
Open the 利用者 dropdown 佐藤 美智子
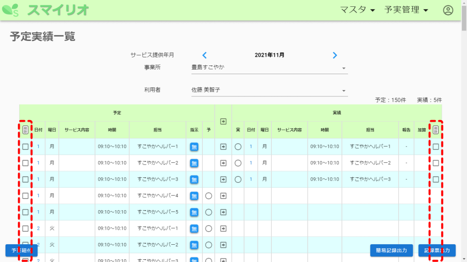click(270, 90)
